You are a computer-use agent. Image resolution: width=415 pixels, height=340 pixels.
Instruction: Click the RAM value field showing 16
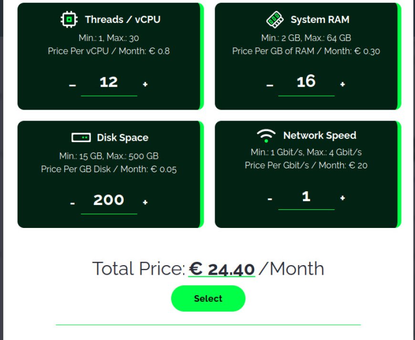click(306, 83)
